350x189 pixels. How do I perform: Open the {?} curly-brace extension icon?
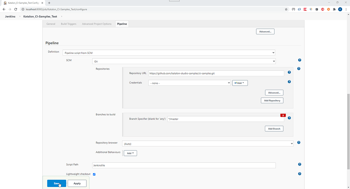pos(293,9)
